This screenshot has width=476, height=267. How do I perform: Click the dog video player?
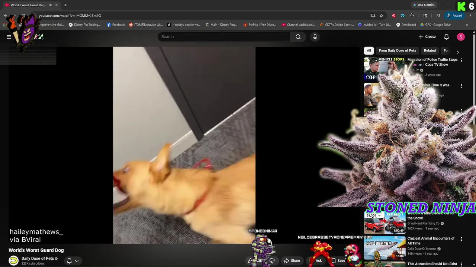click(x=184, y=145)
